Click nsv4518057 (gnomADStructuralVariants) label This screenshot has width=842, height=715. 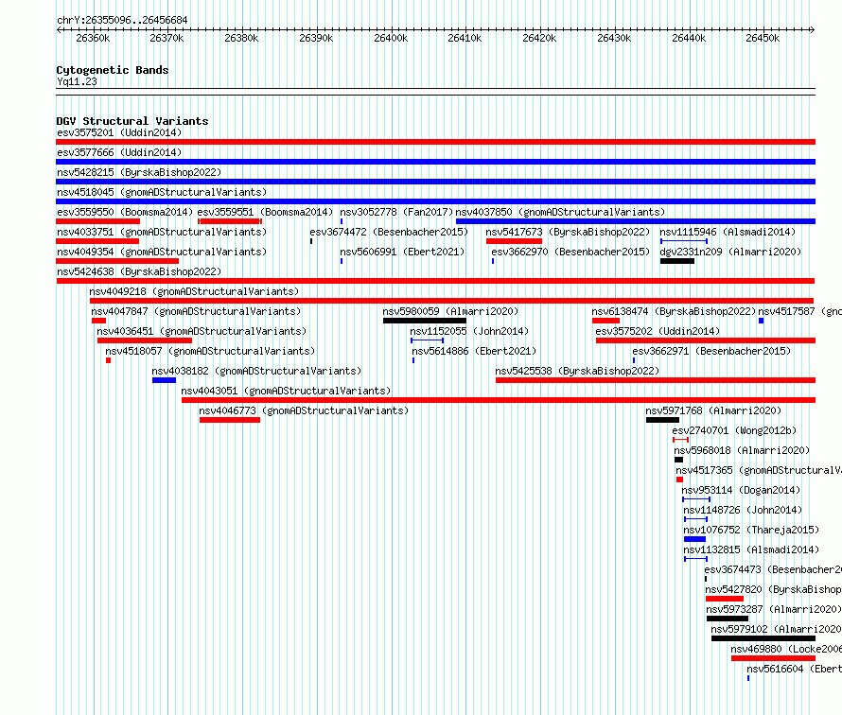[210, 351]
